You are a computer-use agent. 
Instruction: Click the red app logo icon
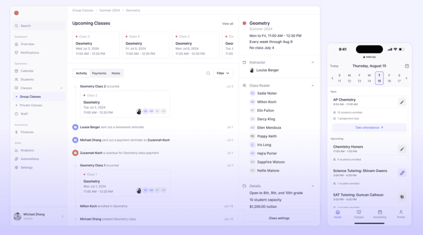[16, 13]
